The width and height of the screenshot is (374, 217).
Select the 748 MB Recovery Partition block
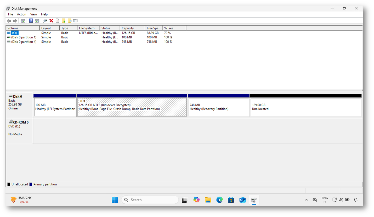218,107
